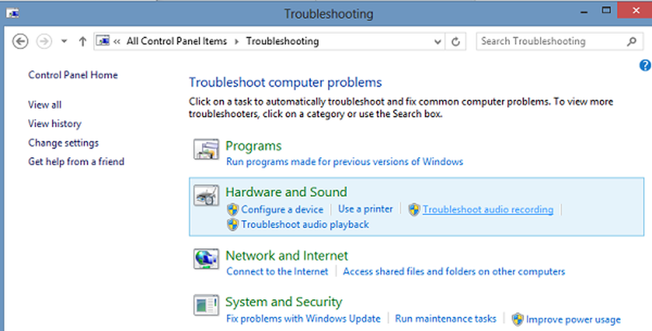
Task: Click the Back navigation arrow
Action: point(20,41)
